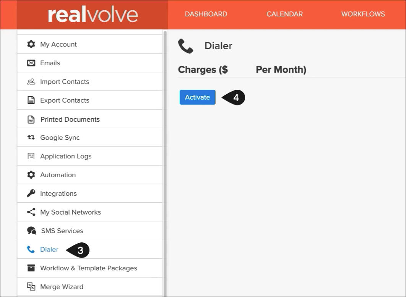Click the SMS Services chat bubble icon
Image resolution: width=406 pixels, height=297 pixels.
point(31,231)
